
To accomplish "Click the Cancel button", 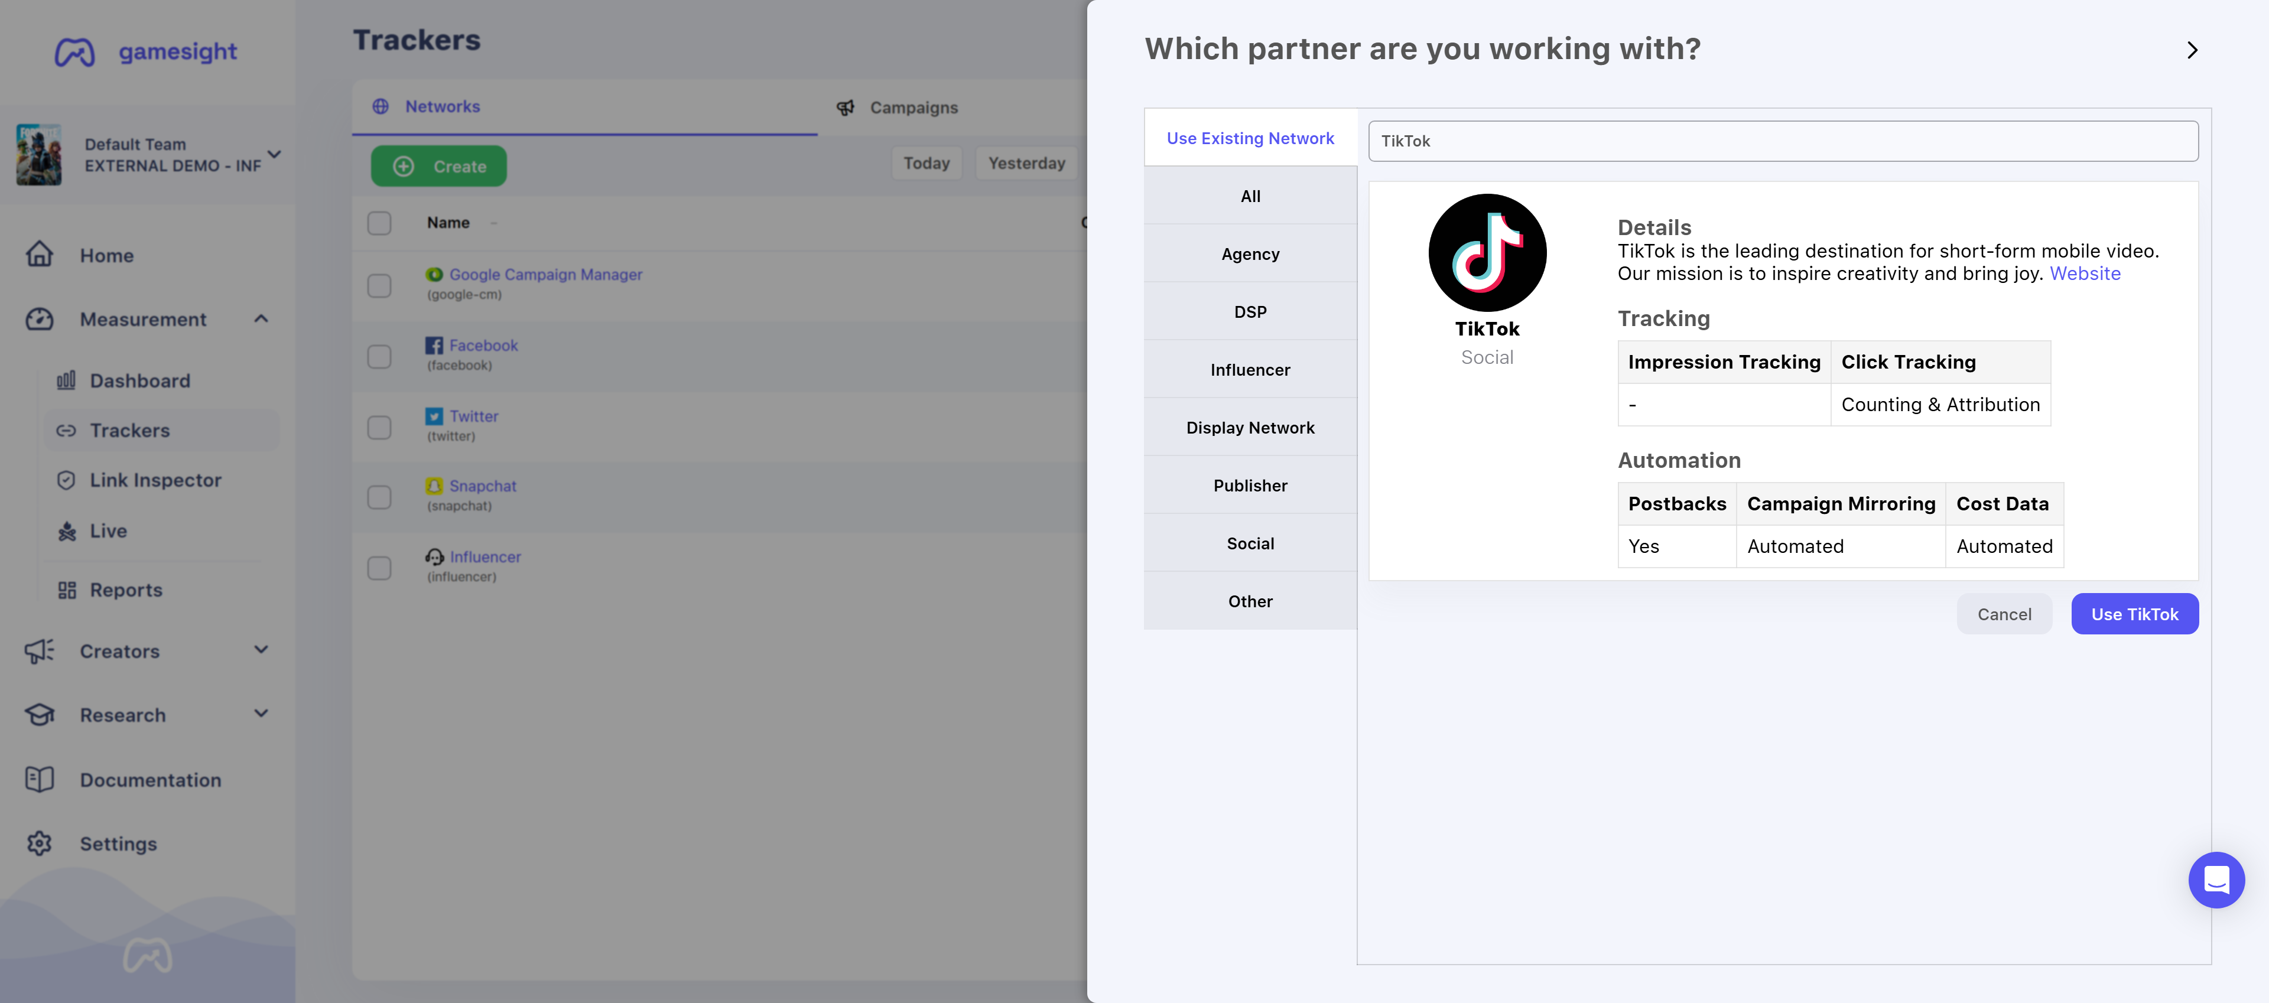I will 2004,614.
